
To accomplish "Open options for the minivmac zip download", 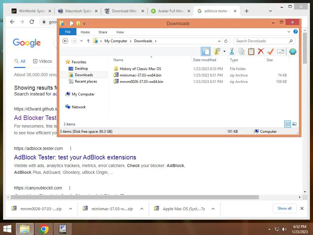I will pos(142,209).
